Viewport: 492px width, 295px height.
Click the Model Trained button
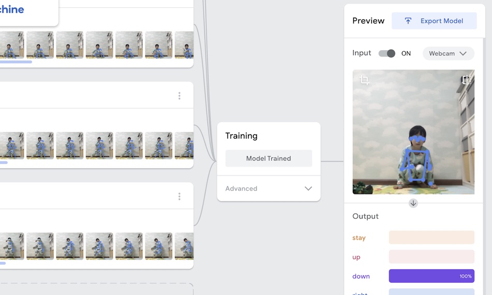pos(269,158)
